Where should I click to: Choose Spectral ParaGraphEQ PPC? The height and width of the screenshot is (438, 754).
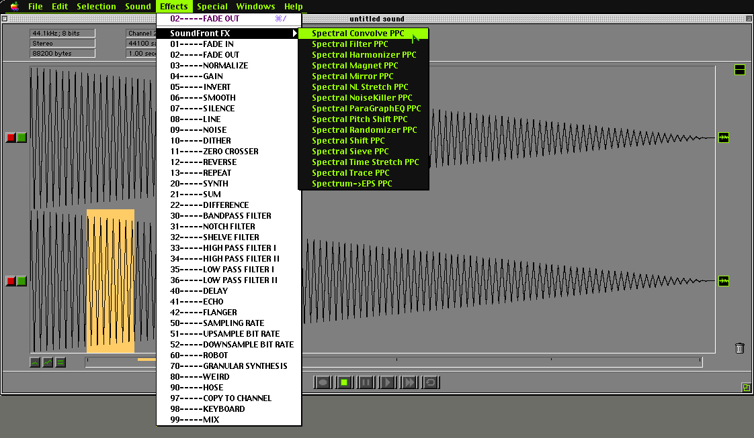(x=363, y=109)
